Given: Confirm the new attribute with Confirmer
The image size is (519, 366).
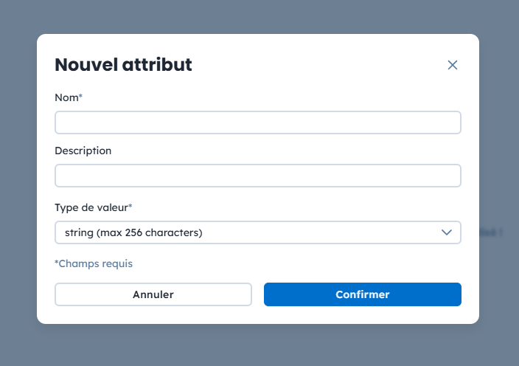Looking at the screenshot, I should tap(362, 294).
